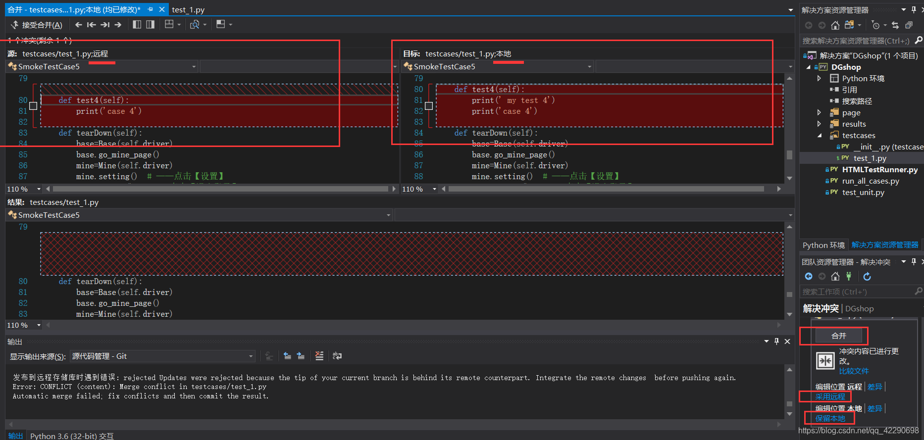Click the merge window layout icon
The height and width of the screenshot is (440, 924).
pos(169,24)
